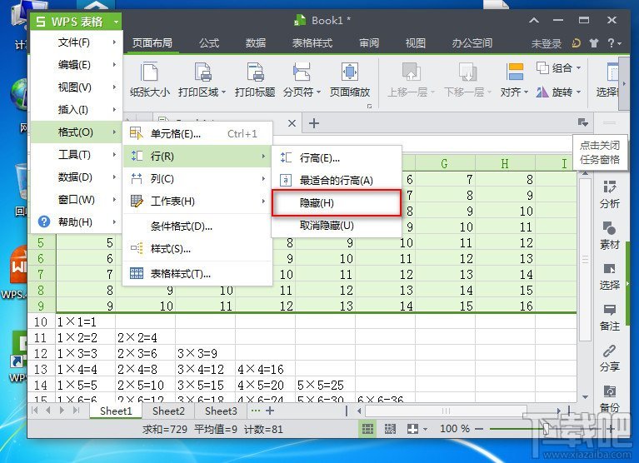Switch to the 审阅 ribbon tab

[x=369, y=43]
